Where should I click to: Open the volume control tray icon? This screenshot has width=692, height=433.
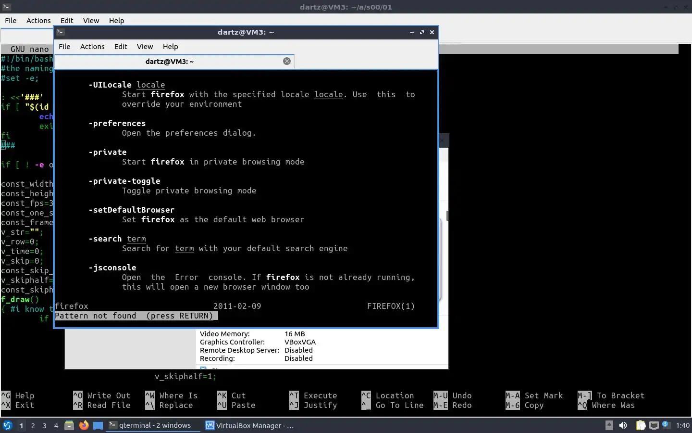[x=623, y=425]
